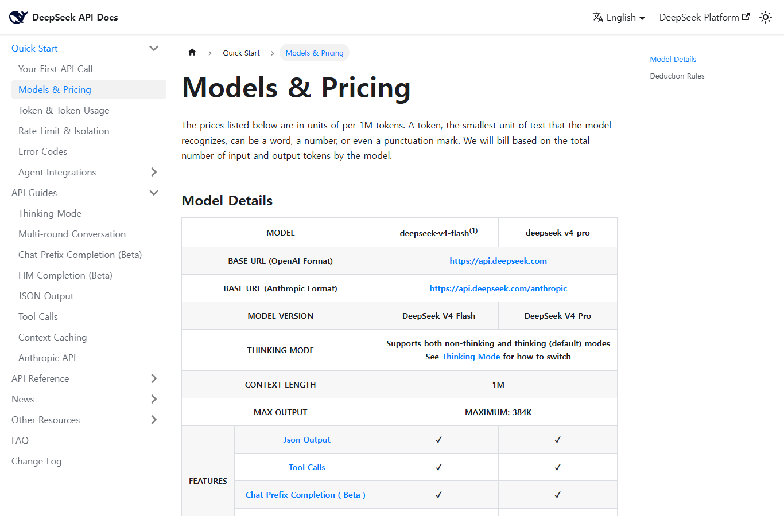Click Models & Pricing breadcrumb pill

pyautogui.click(x=315, y=53)
